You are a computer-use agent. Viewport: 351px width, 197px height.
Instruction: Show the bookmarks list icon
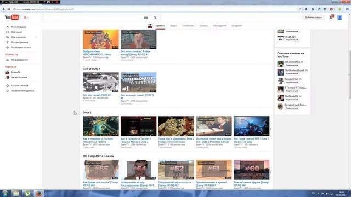click(x=325, y=9)
